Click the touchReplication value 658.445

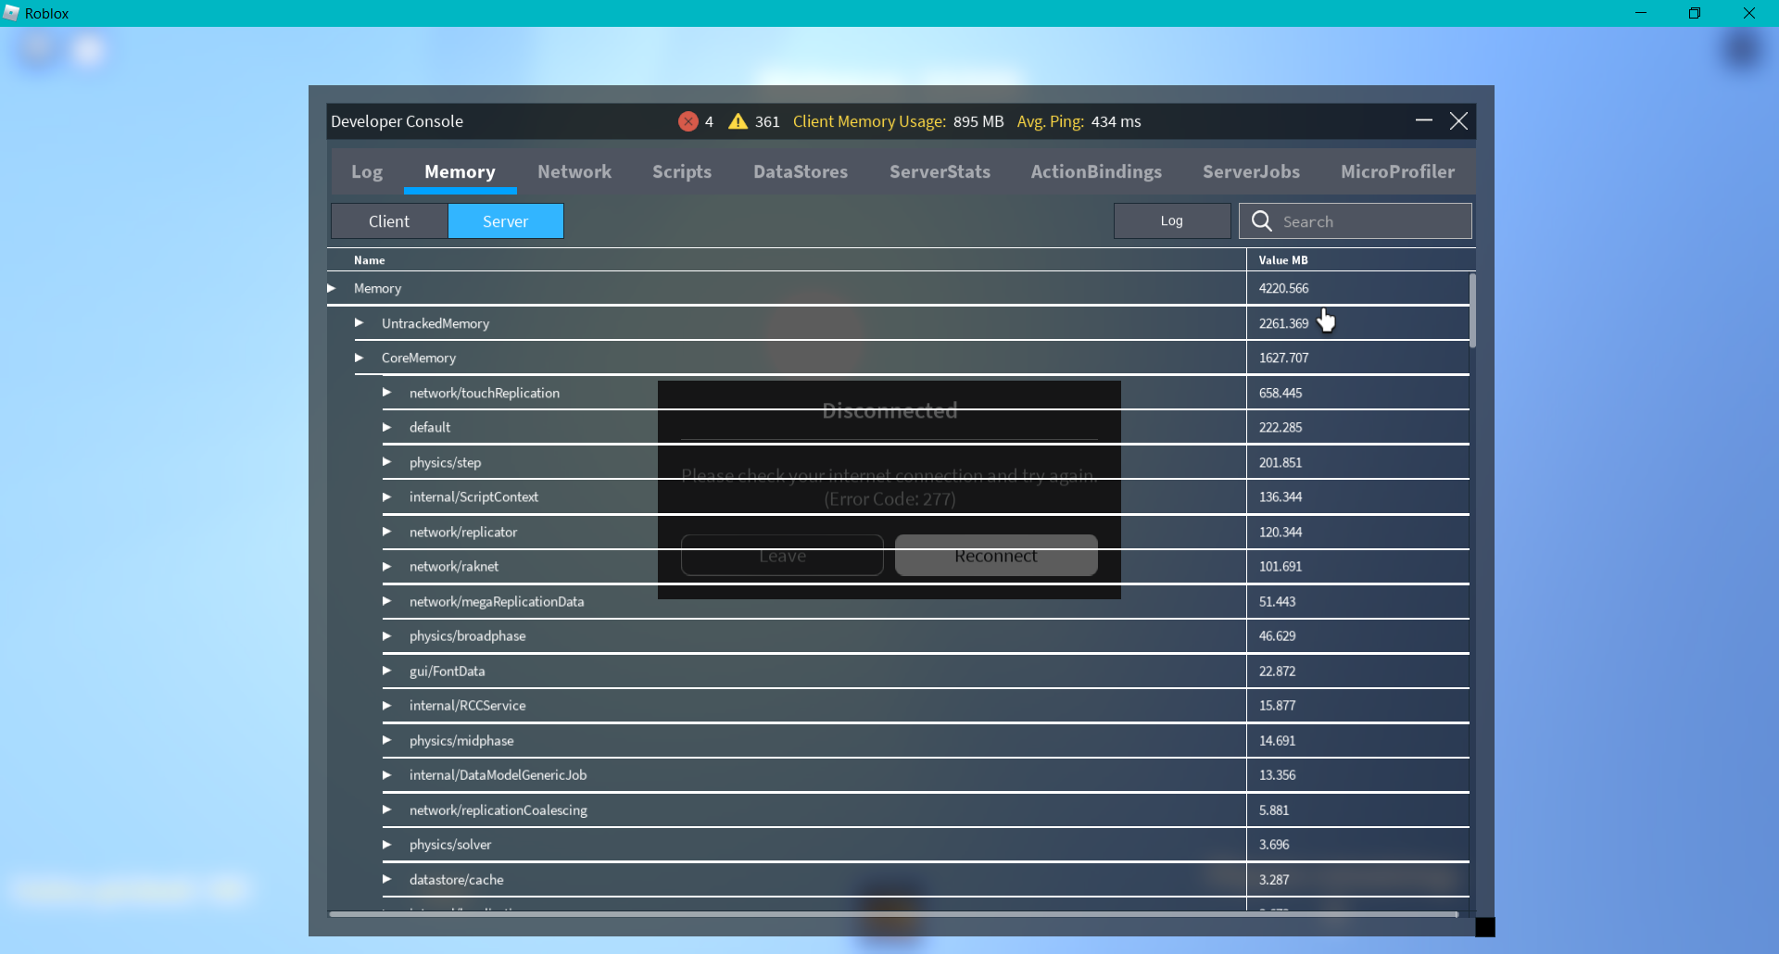[x=1281, y=393]
